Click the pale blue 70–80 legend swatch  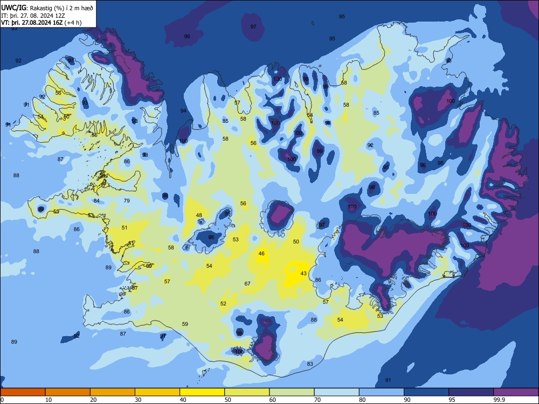click(336, 392)
